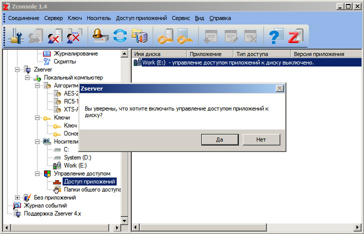Open the Сервер menu
The width and height of the screenshot is (364, 234).
(54, 18)
